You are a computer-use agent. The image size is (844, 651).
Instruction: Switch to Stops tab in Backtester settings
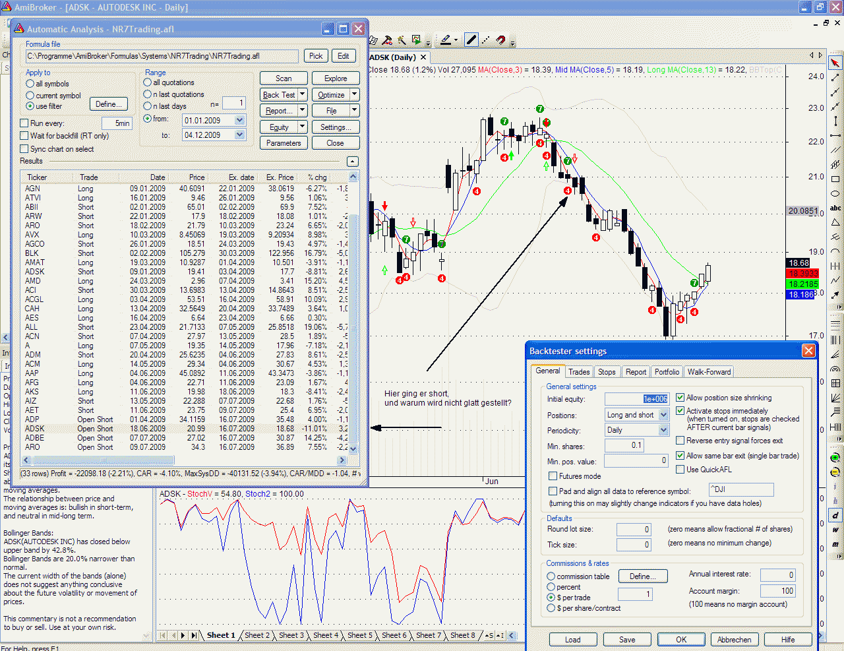tap(607, 372)
